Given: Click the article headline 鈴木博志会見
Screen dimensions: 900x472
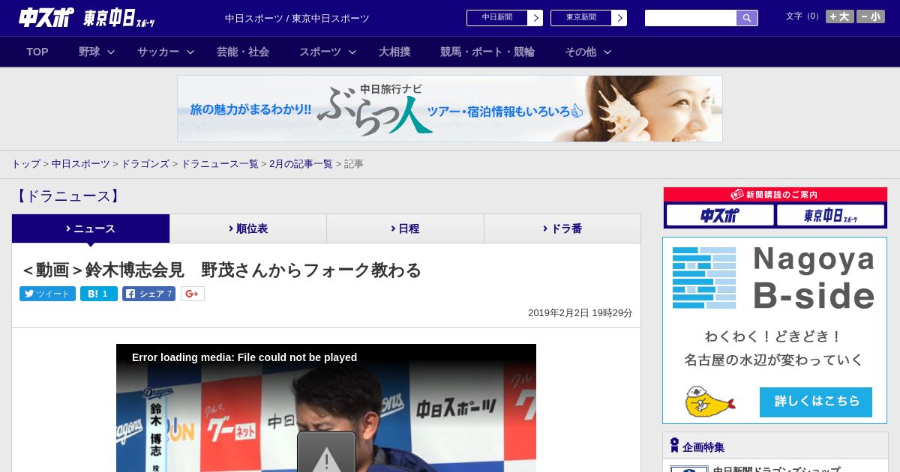Looking at the screenshot, I should [x=221, y=270].
